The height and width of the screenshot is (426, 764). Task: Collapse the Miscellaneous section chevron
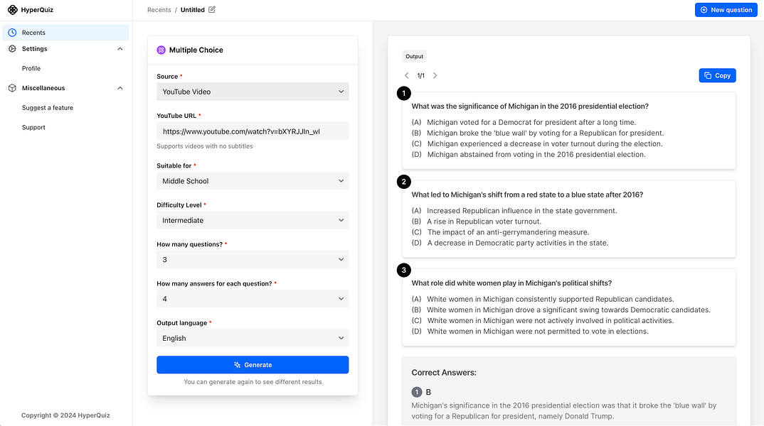pos(120,88)
